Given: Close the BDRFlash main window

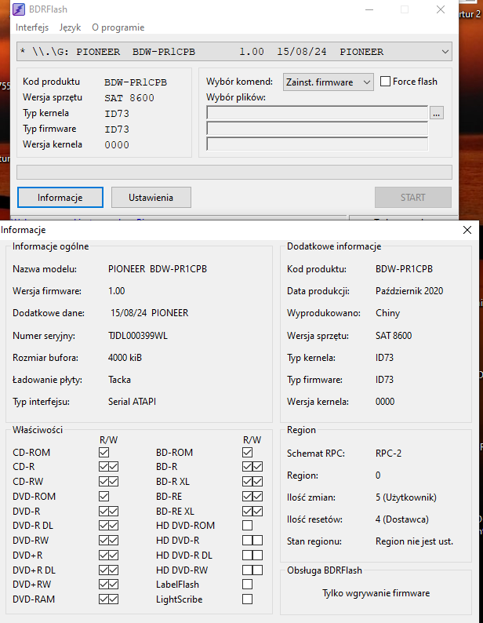Looking at the screenshot, I should click(441, 9).
